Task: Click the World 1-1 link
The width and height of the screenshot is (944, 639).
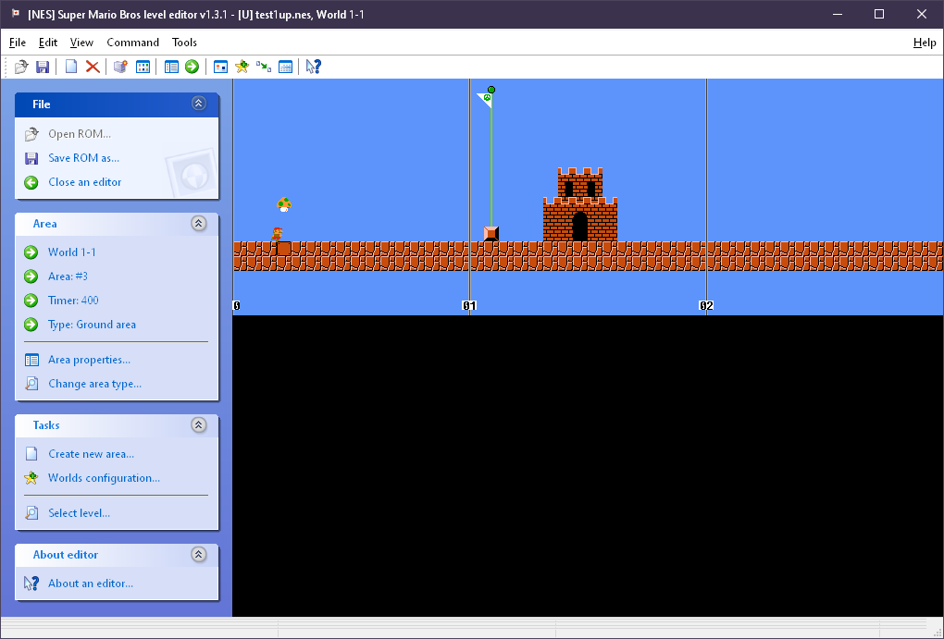Action: 71,252
